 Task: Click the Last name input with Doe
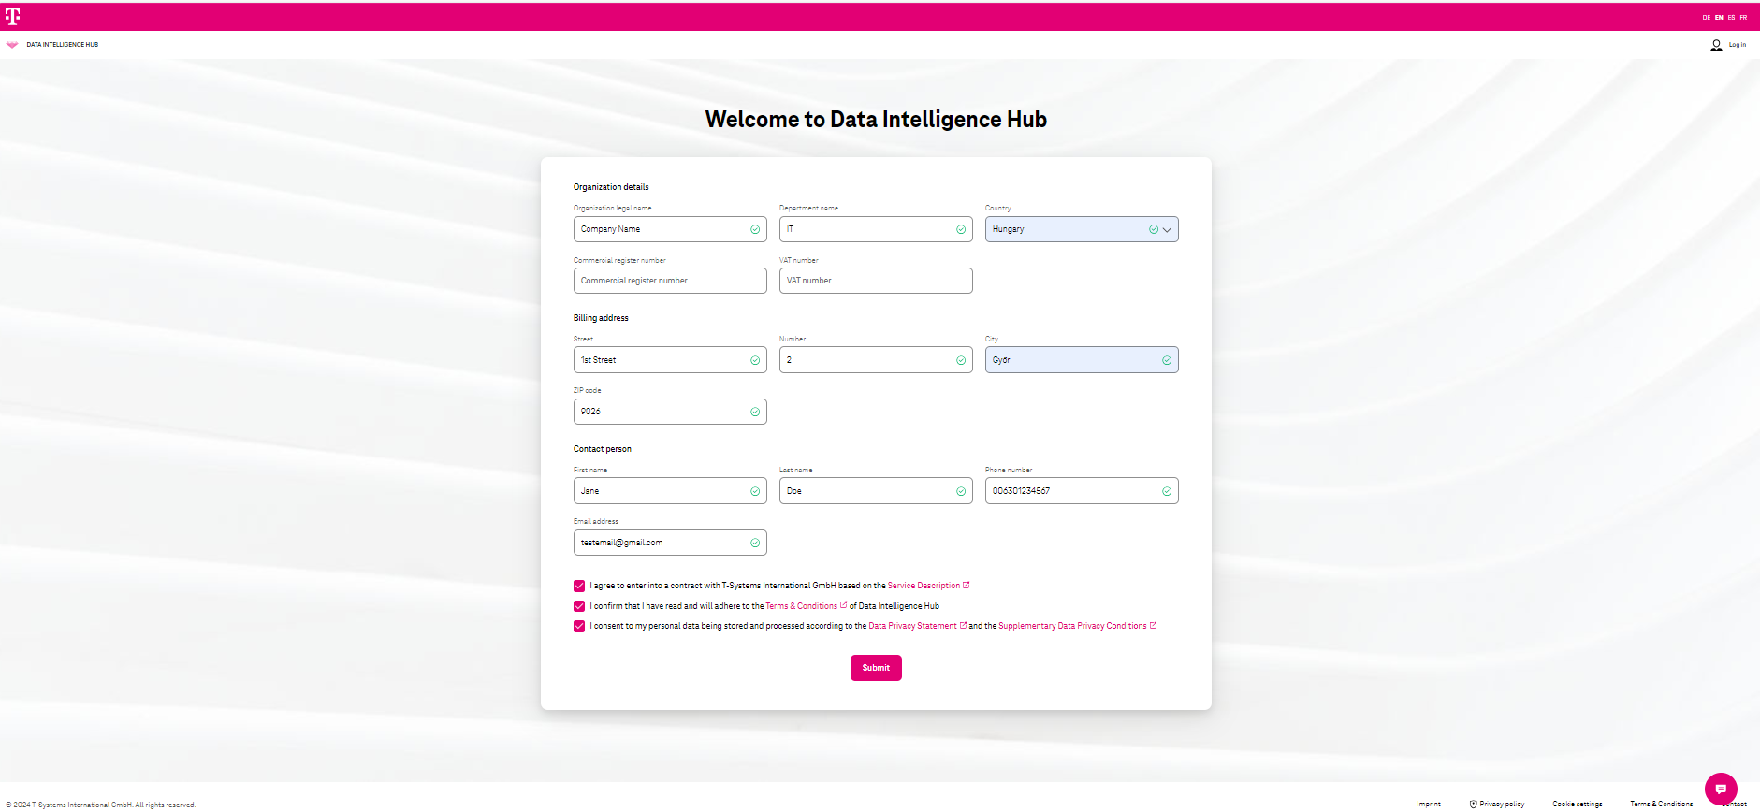click(x=876, y=491)
